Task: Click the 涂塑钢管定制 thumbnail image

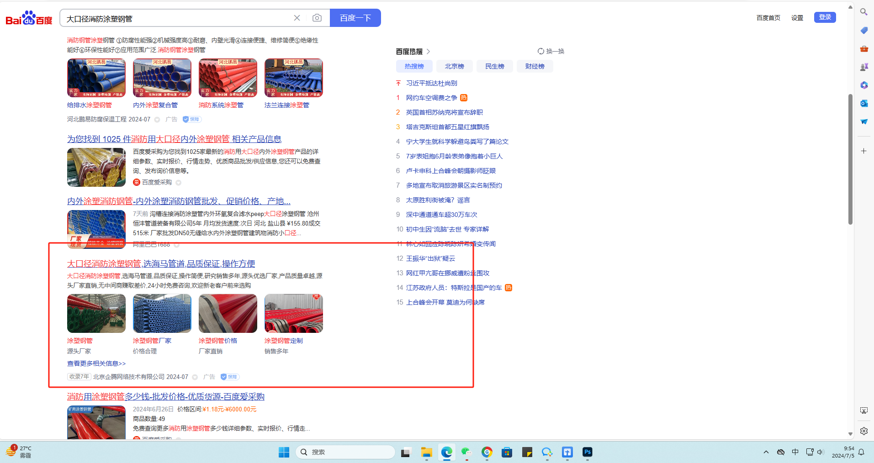Action: tap(294, 313)
